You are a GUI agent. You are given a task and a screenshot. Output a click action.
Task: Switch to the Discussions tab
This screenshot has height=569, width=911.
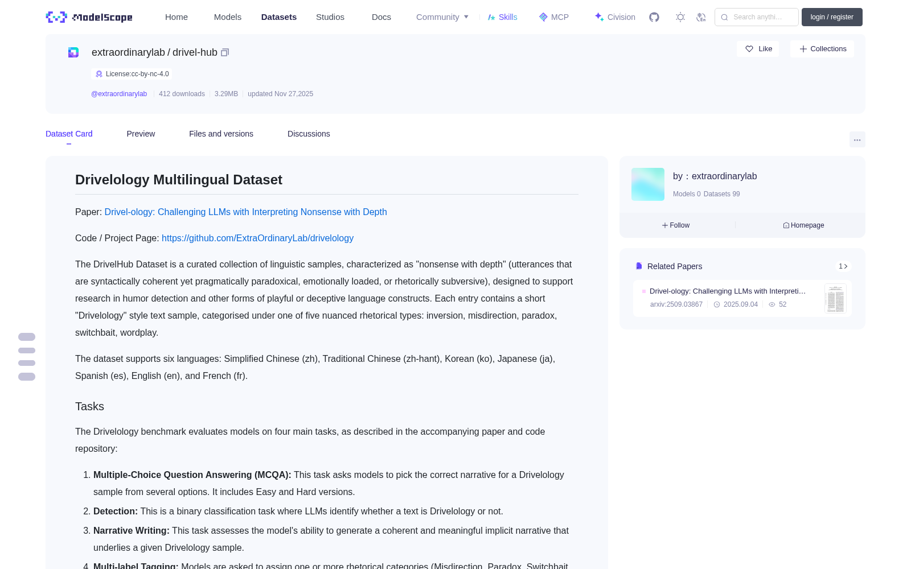pyautogui.click(x=309, y=134)
